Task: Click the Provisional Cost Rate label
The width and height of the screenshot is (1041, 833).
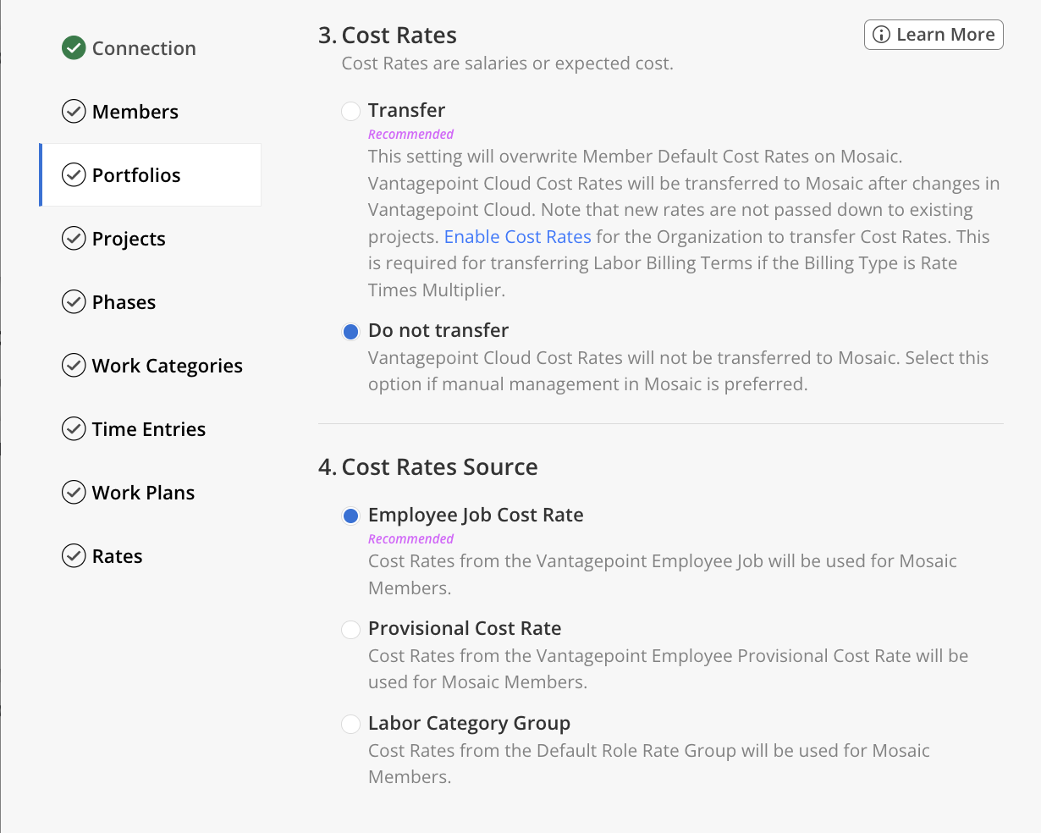Action: point(465,628)
